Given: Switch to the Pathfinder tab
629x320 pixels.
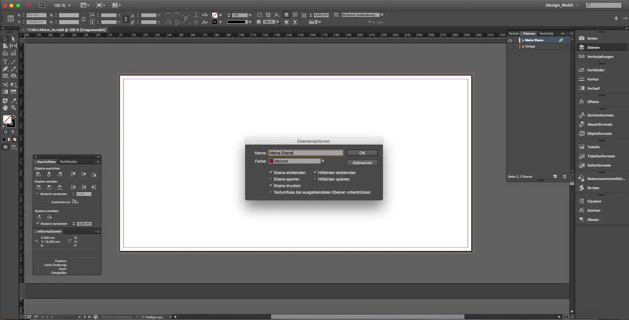Looking at the screenshot, I should point(69,162).
